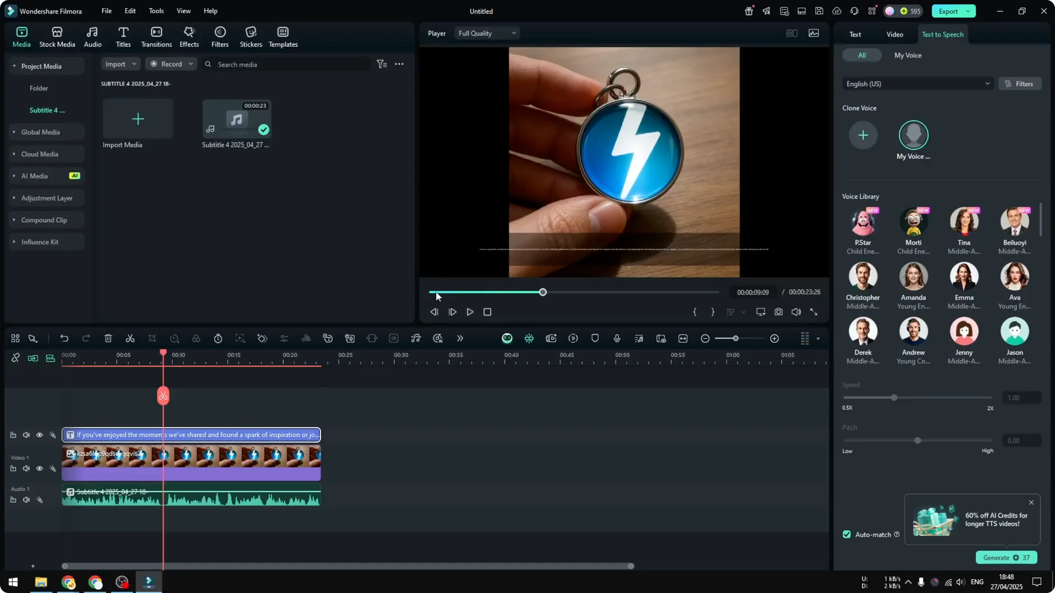The height and width of the screenshot is (593, 1055).
Task: Select the Transitions panel
Action: tap(157, 36)
